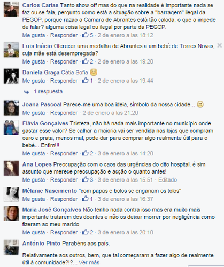Expand the 1 respuesta reply thread
The height and width of the screenshot is (267, 224).
click(48, 92)
